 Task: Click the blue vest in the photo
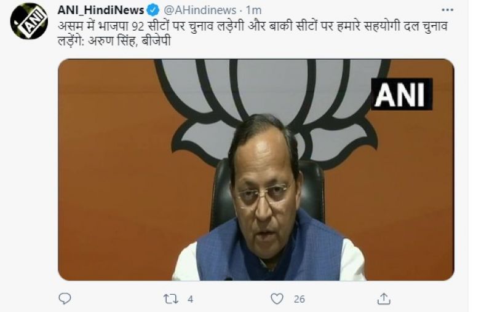click(x=270, y=251)
